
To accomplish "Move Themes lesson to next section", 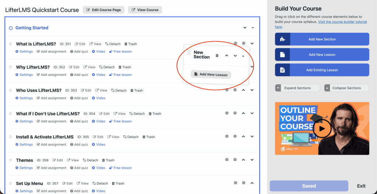I will pyautogui.click(x=235, y=160).
